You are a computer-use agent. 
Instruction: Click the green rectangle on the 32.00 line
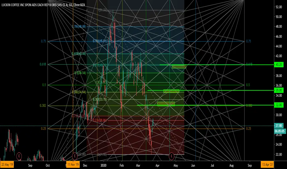pyautogui.click(x=166, y=104)
